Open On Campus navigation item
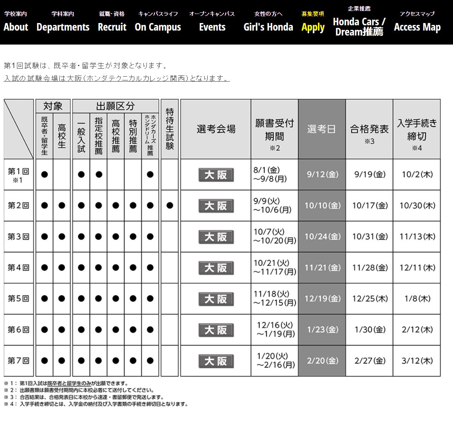Viewport: 453px width, 421px height. tap(158, 22)
